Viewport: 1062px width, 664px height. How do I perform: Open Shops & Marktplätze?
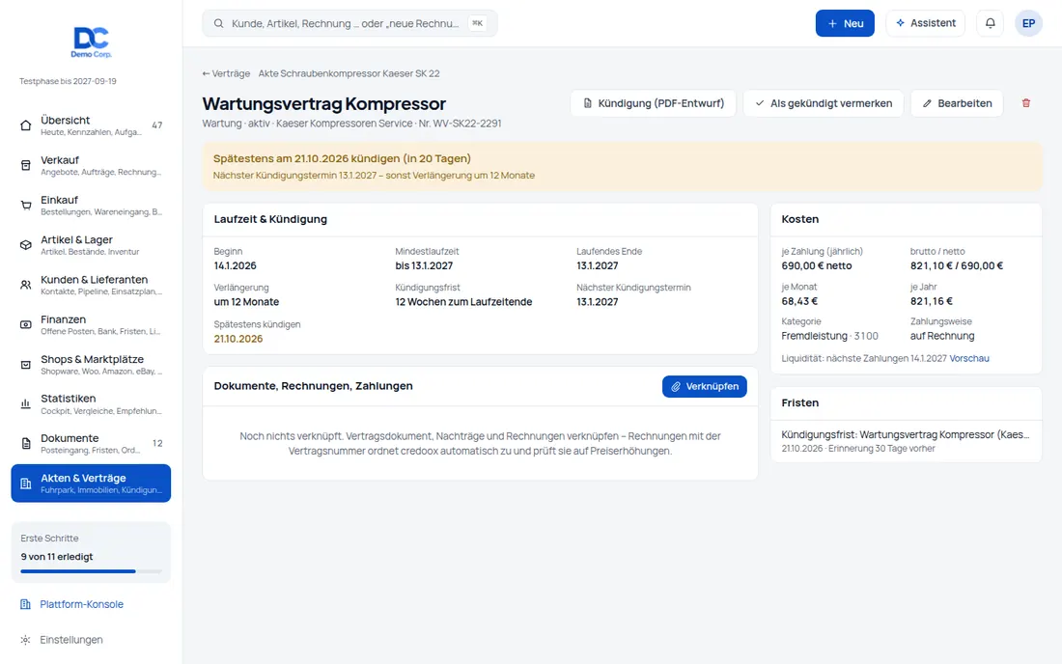91,365
